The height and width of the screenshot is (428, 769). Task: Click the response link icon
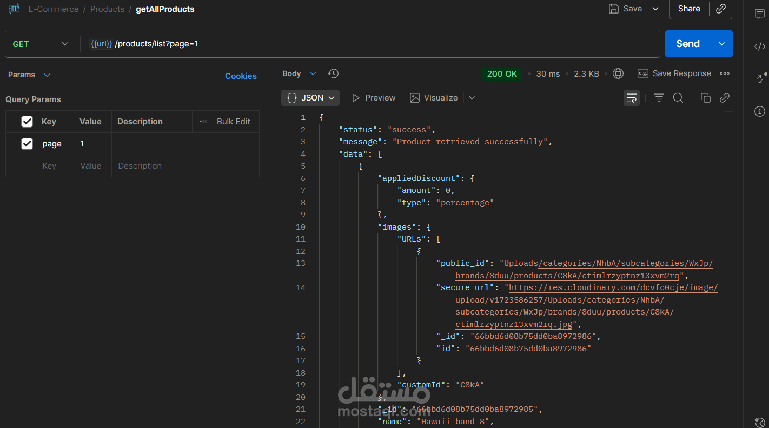tap(725, 98)
